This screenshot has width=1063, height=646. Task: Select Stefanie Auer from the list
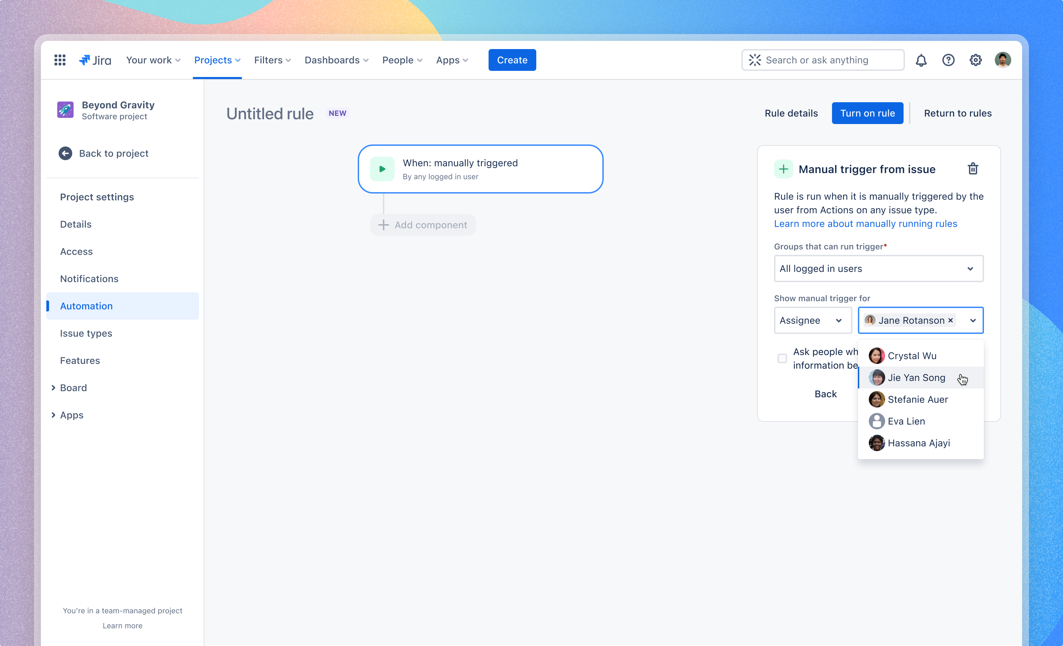(x=921, y=399)
